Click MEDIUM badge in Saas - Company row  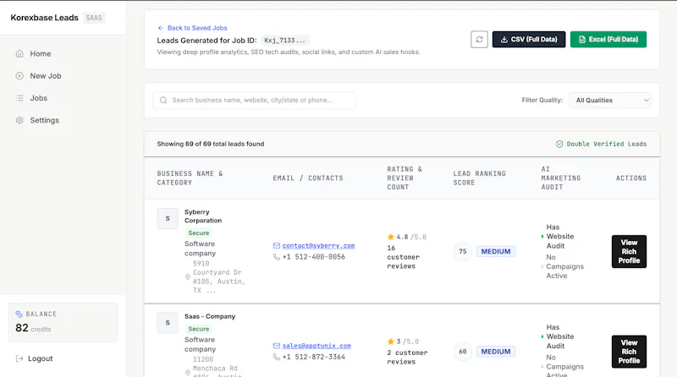(x=496, y=352)
